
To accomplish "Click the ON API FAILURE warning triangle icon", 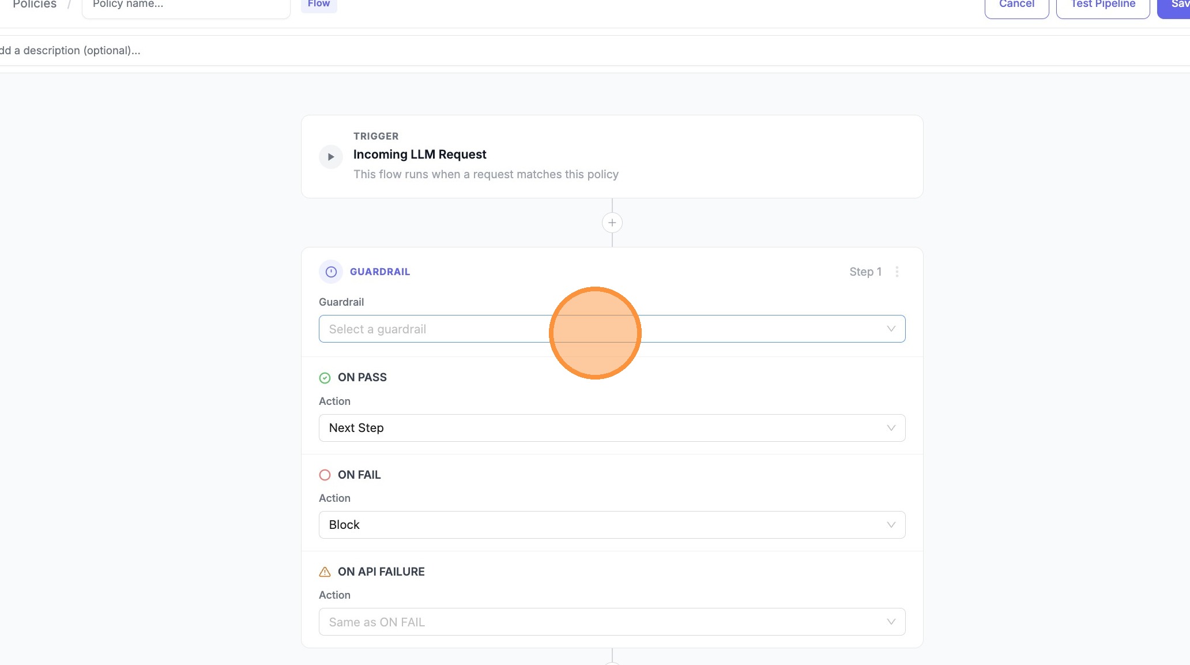I will click(x=325, y=572).
